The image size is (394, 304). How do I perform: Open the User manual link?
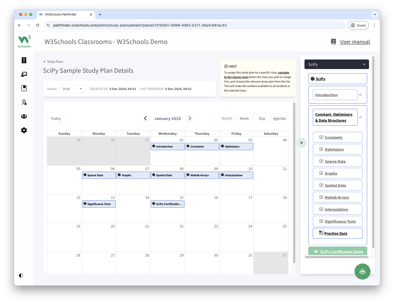point(355,42)
